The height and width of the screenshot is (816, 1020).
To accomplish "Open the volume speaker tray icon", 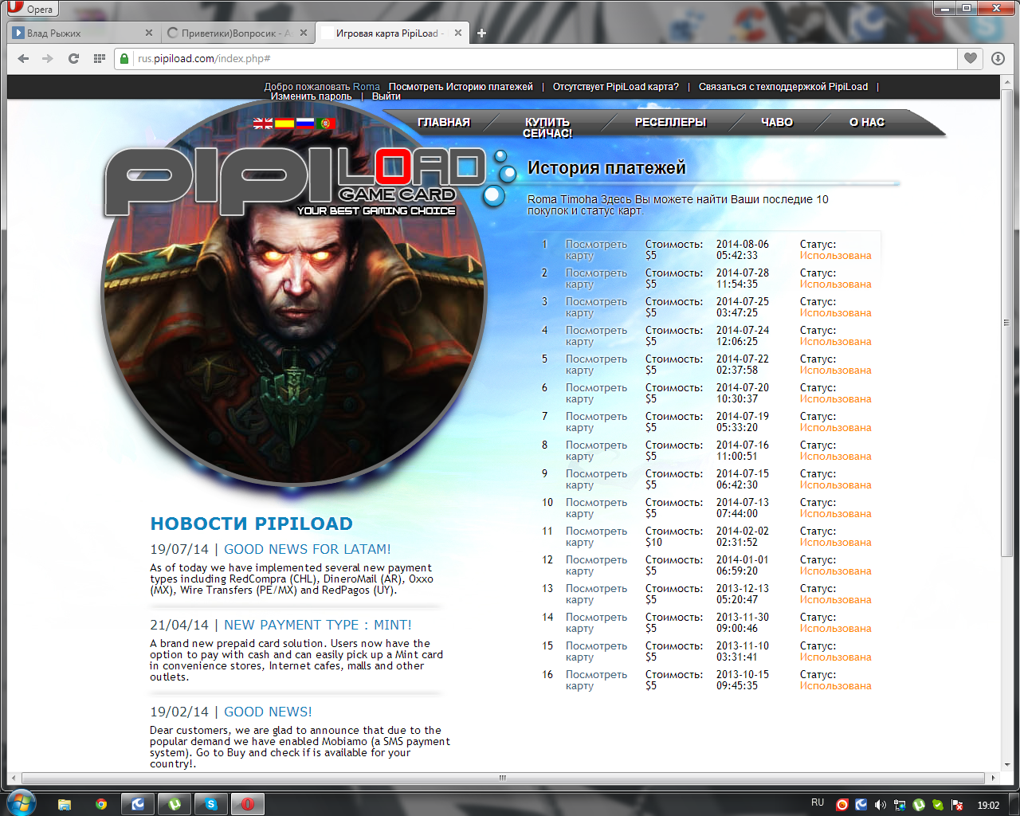I will tap(880, 805).
